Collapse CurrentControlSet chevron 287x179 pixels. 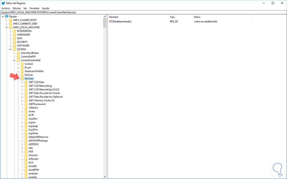pos(14,60)
